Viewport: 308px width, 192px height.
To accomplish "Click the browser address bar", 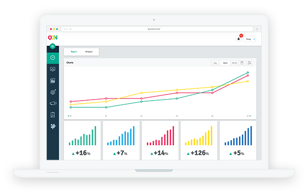I will [x=157, y=29].
